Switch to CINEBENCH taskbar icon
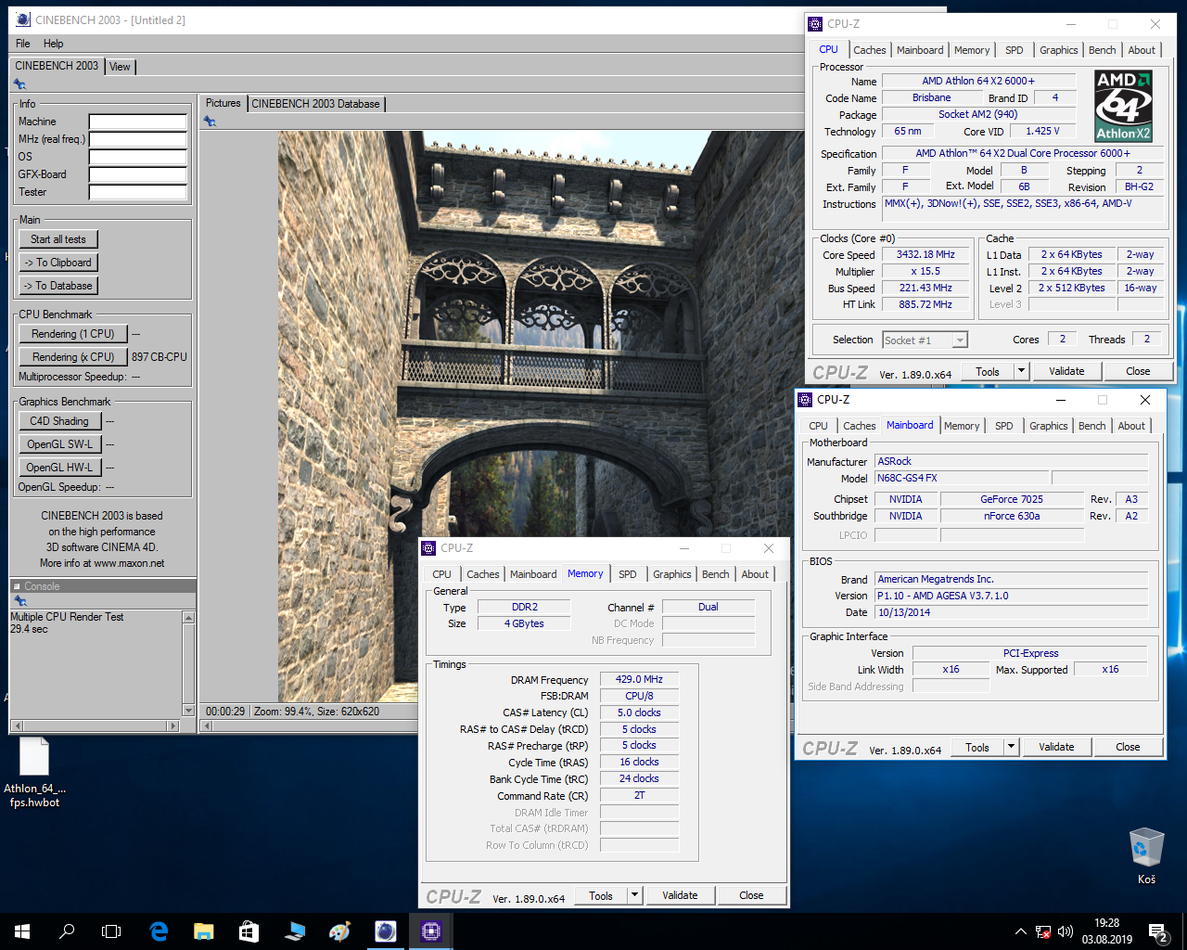 click(386, 931)
